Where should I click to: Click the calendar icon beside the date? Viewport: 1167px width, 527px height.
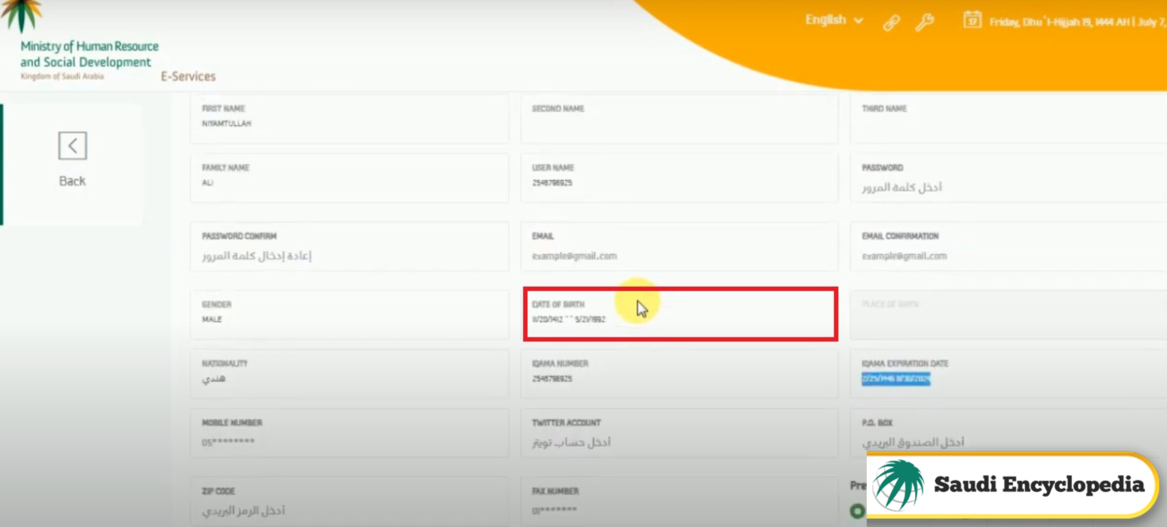(x=972, y=19)
